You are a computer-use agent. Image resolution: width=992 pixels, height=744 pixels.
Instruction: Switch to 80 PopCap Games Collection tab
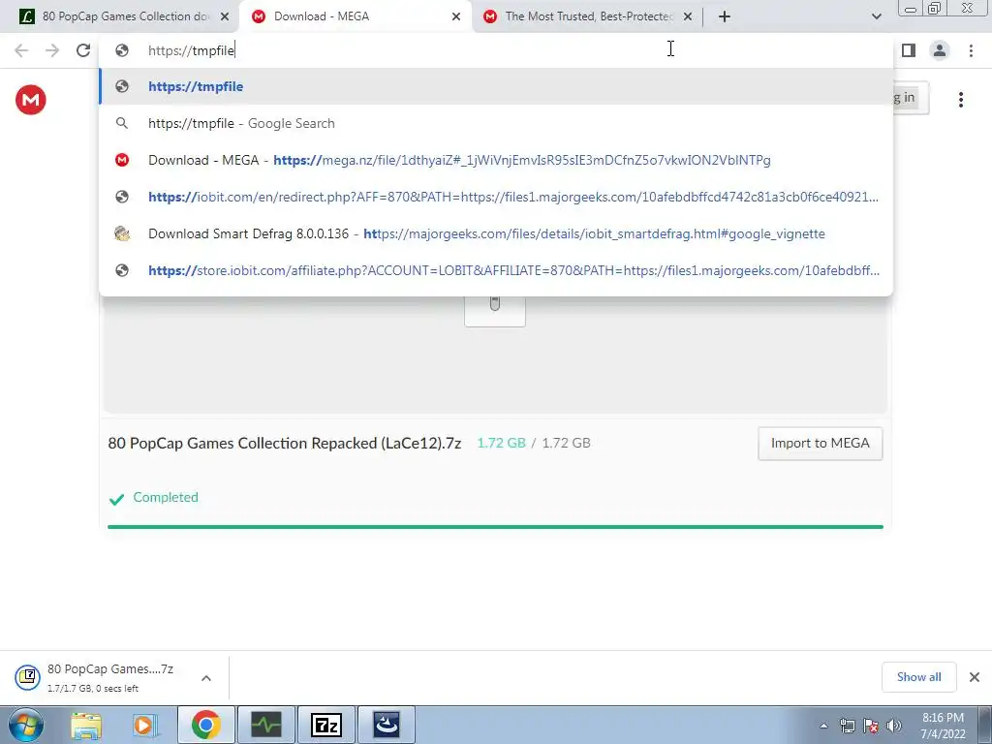pos(120,16)
